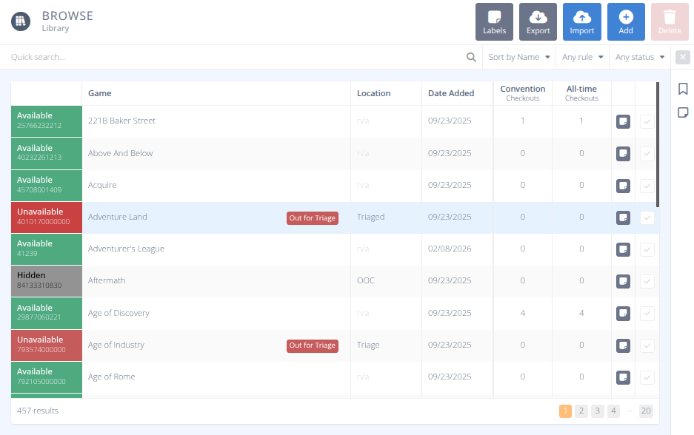Screen dimensions: 694x435
Task: Check the Age of Discovery row checkbox
Action: tap(647, 314)
